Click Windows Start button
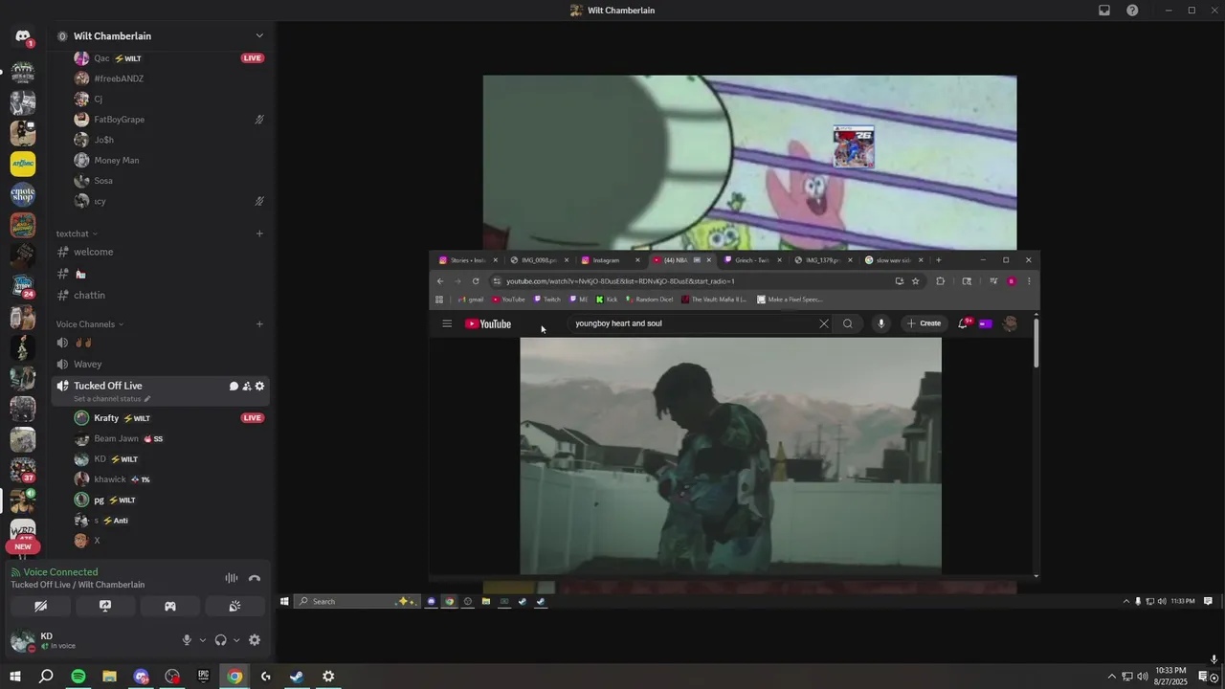This screenshot has width=1225, height=689. pyautogui.click(x=15, y=677)
